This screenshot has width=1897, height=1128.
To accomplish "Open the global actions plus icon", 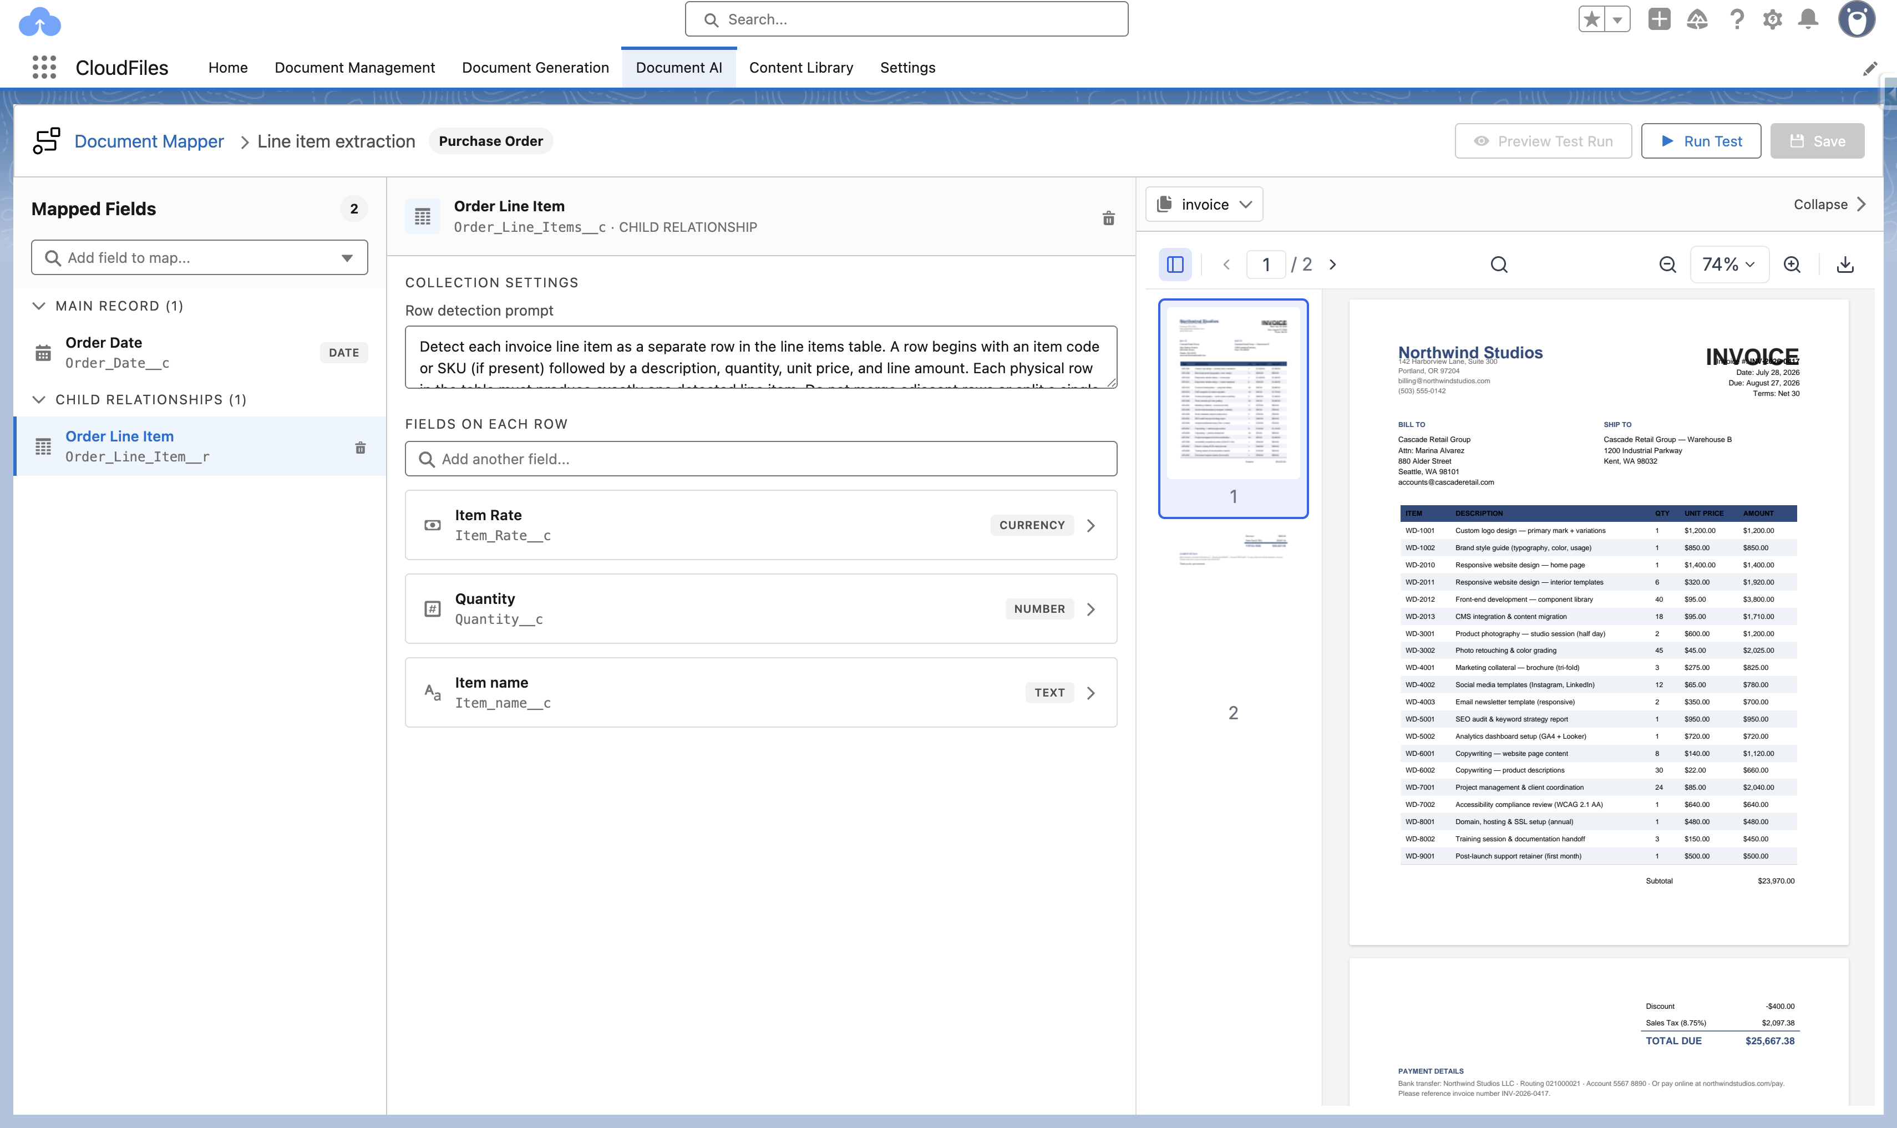I will pos(1659,19).
